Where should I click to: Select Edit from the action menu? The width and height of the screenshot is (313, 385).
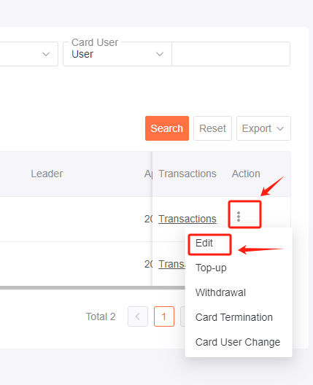(204, 243)
